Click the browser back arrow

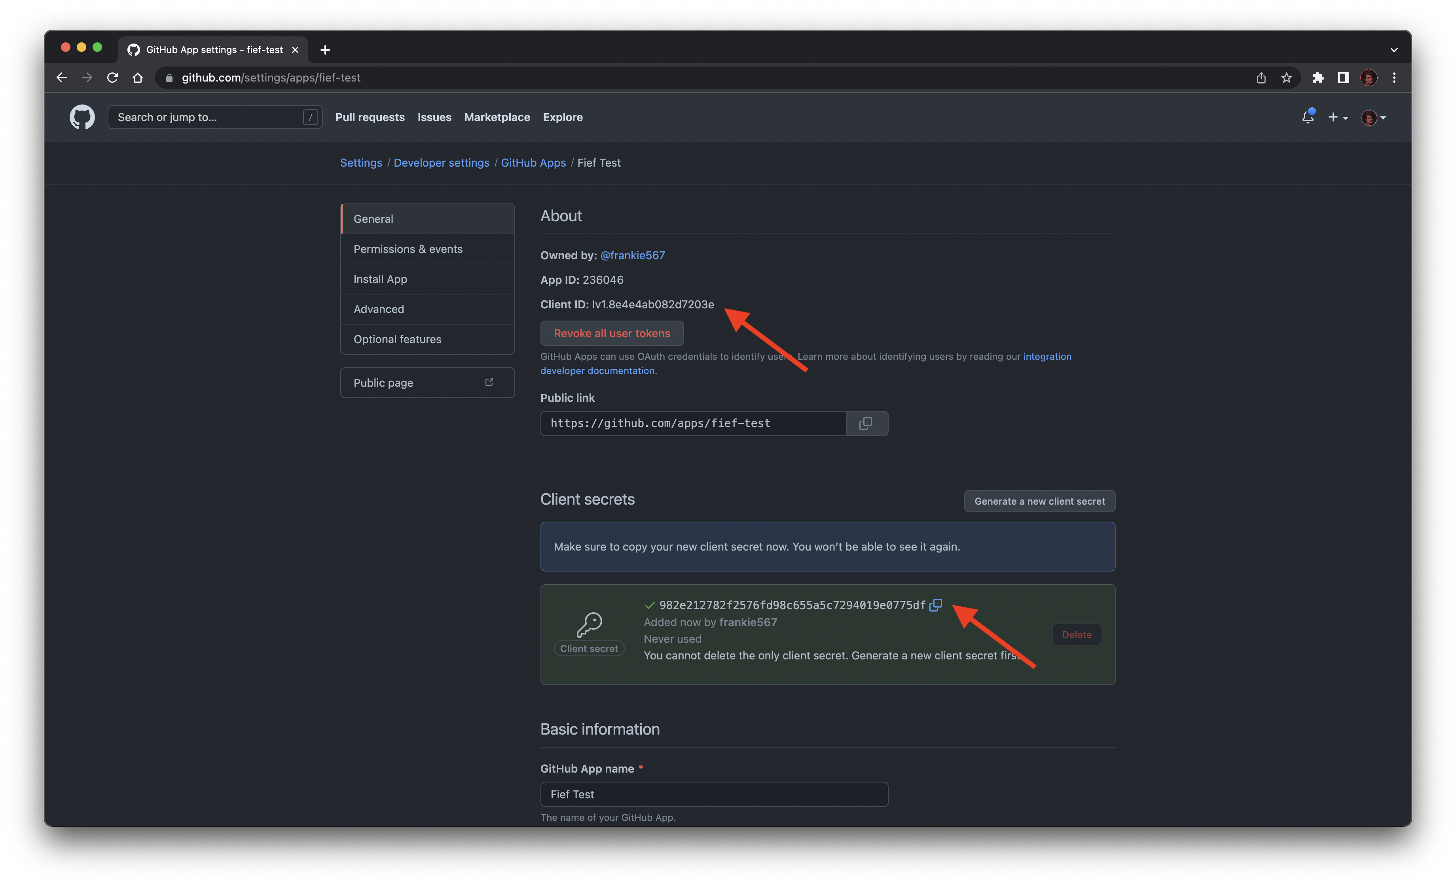pyautogui.click(x=61, y=78)
